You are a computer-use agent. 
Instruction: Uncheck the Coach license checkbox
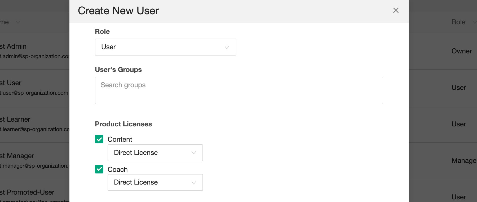click(x=99, y=169)
